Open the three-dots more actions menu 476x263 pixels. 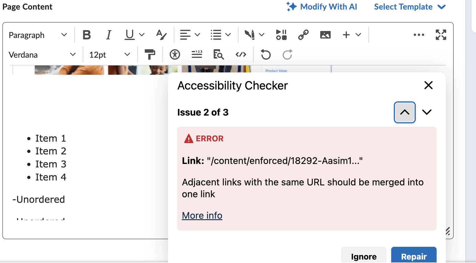click(x=419, y=35)
